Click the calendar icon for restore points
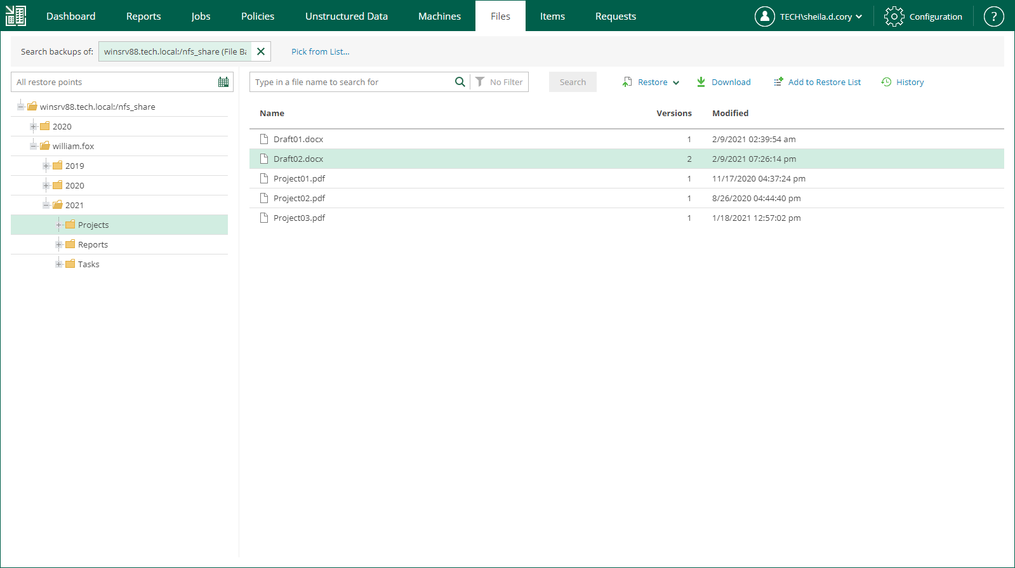Image resolution: width=1015 pixels, height=568 pixels. 223,82
